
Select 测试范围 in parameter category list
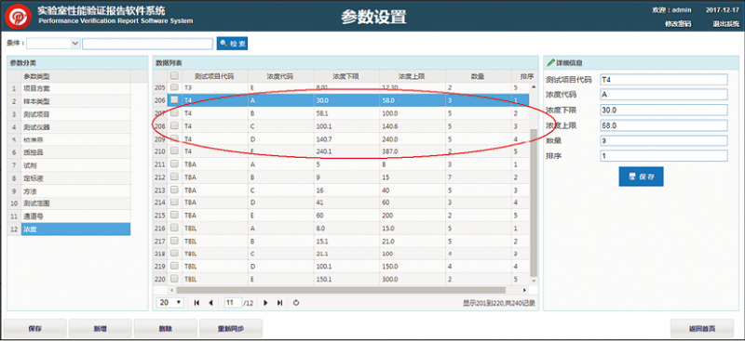point(75,203)
